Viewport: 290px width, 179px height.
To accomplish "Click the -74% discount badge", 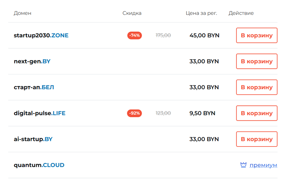I will pyautogui.click(x=135, y=35).
